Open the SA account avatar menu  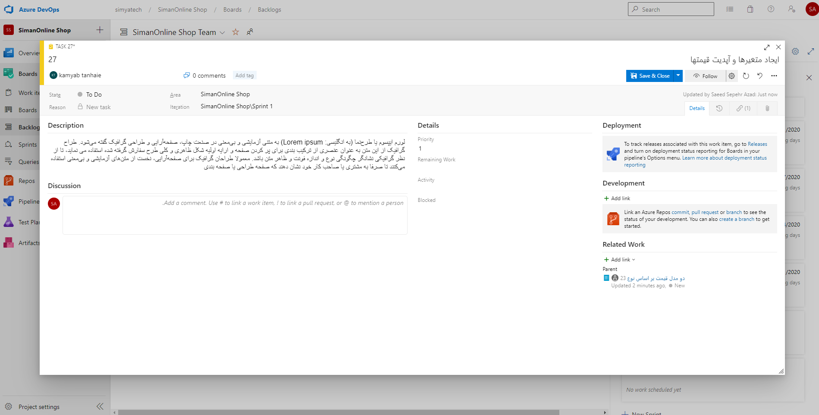click(x=812, y=9)
